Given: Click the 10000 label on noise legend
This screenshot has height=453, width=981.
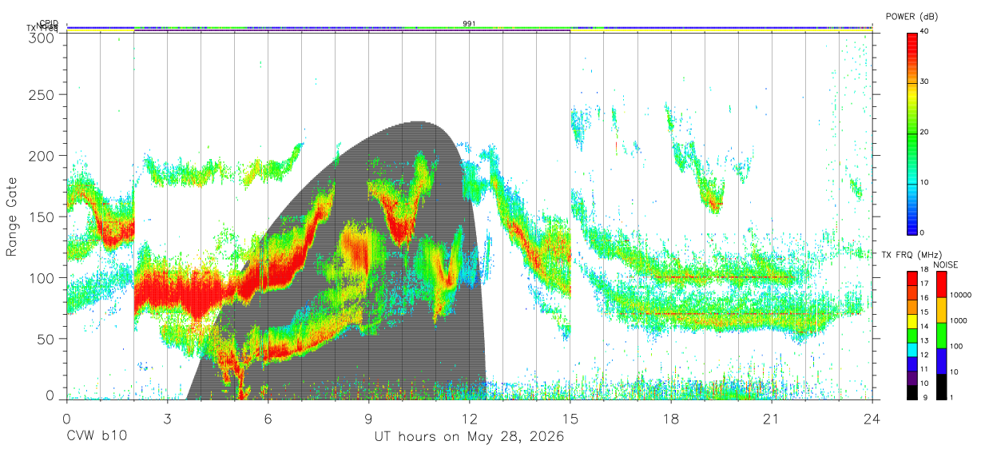Looking at the screenshot, I should point(959,296).
